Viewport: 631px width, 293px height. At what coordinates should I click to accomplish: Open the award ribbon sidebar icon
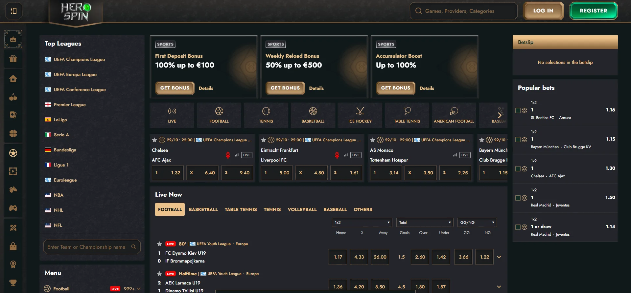(x=13, y=264)
